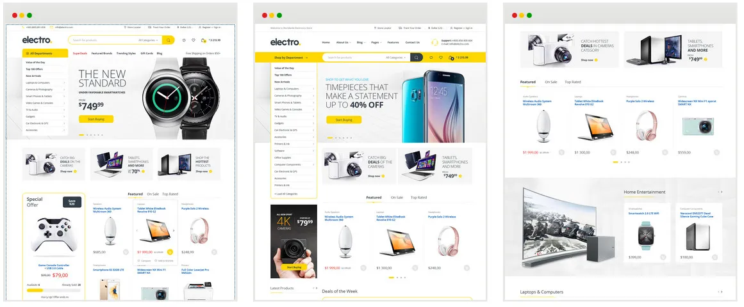
Task: Open the Contact Us menu item
Action: (412, 43)
